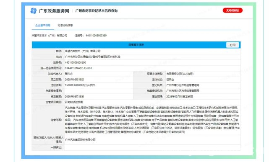
Task: Click the 注册资本 value 150000.000000万元人民币
Action: tap(80, 85)
